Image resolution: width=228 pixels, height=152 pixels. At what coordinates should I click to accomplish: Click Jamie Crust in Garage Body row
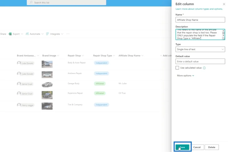25,84
